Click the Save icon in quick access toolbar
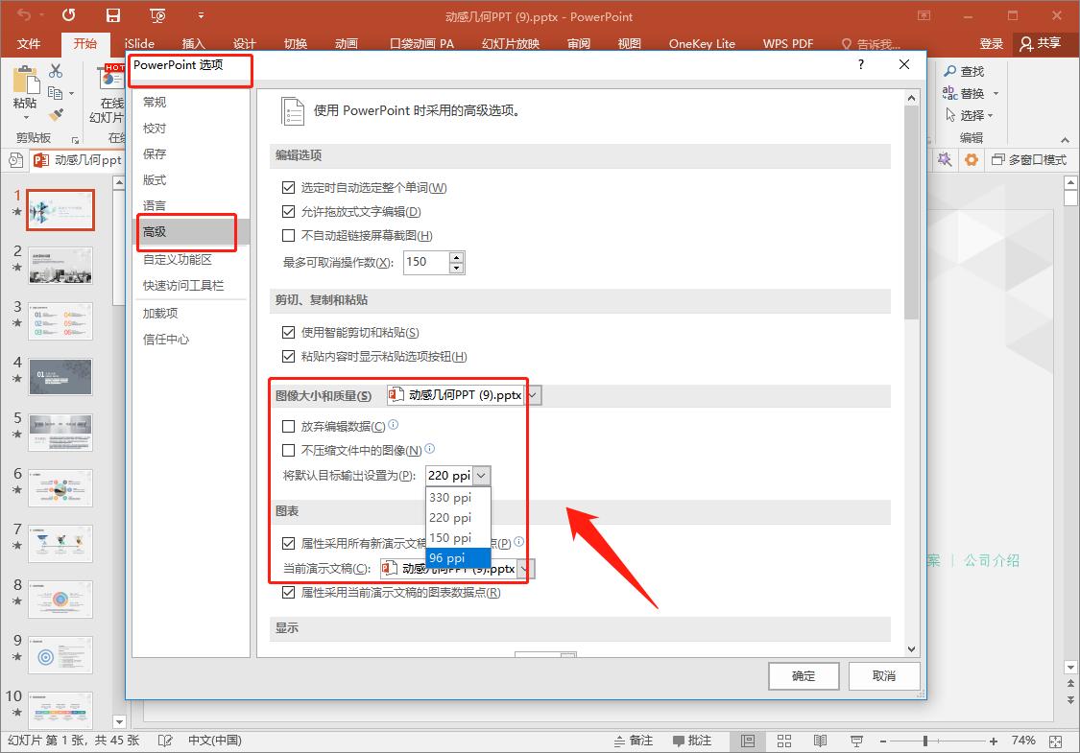 click(113, 15)
